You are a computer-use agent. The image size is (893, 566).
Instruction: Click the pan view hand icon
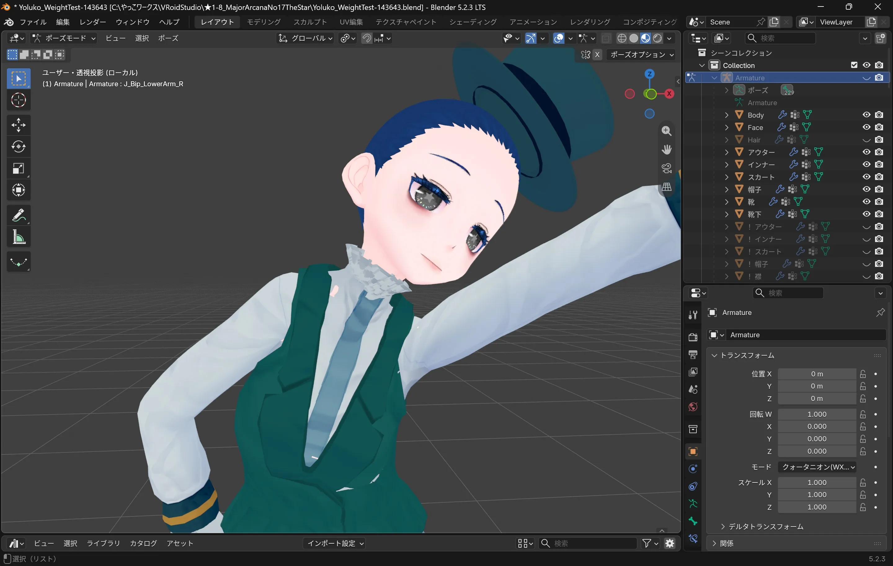(x=666, y=149)
